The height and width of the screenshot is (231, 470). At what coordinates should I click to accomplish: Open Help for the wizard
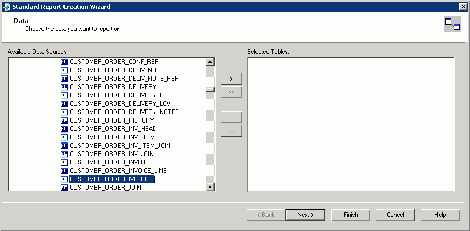[x=440, y=215]
